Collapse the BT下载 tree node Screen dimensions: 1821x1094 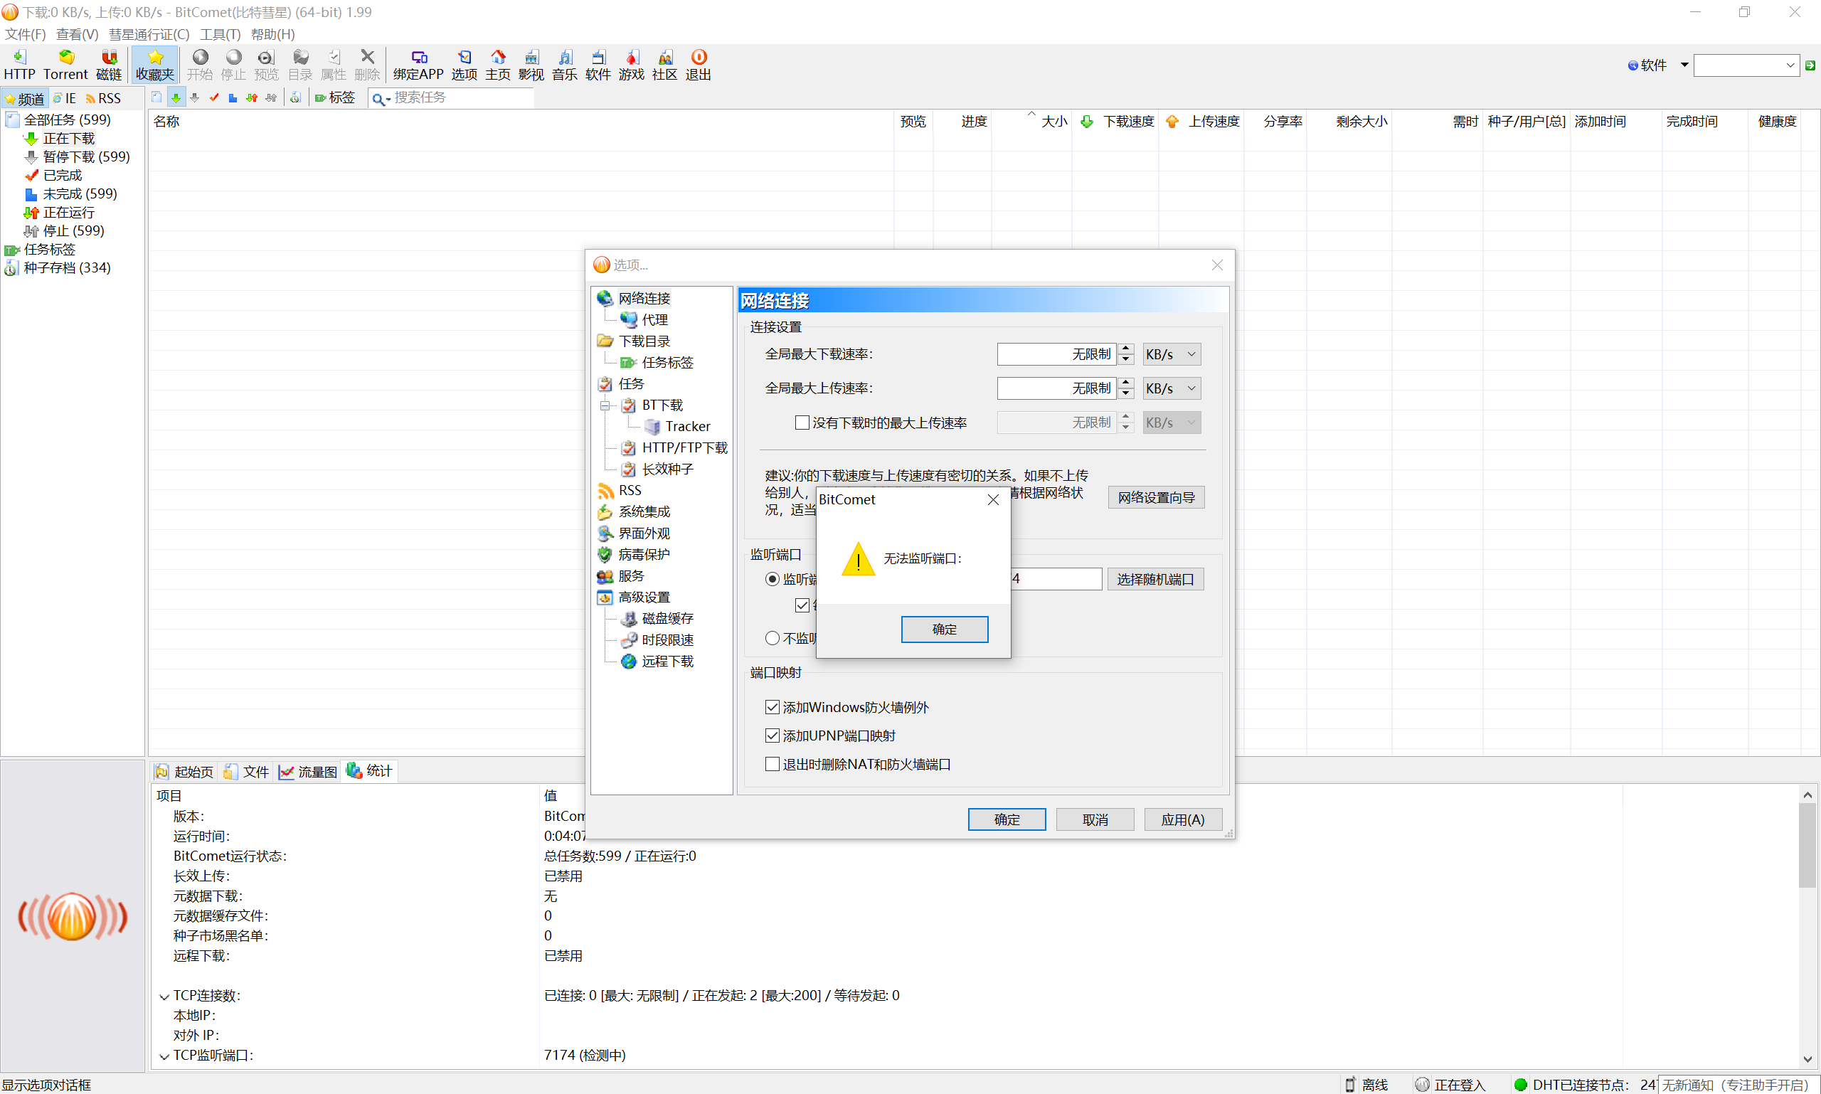coord(605,405)
